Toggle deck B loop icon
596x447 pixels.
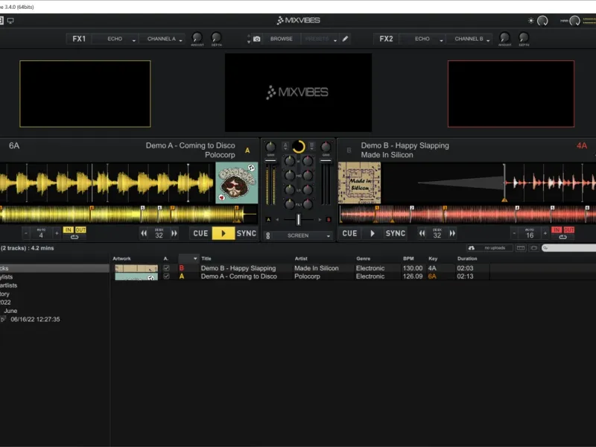[x=563, y=237]
